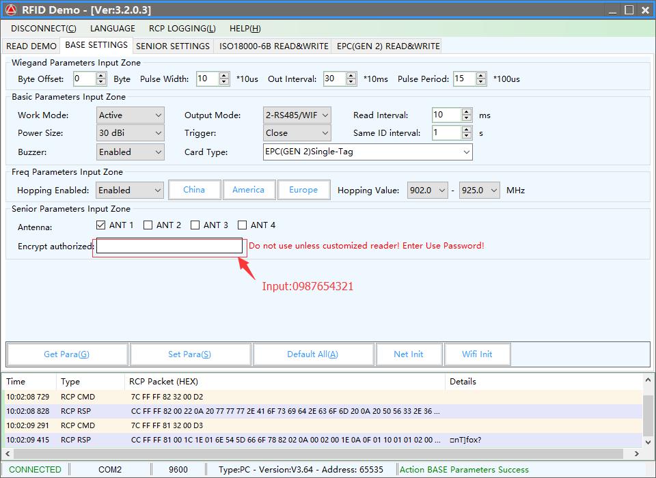Select the America frequency preset button
656x478 pixels.
tap(248, 190)
